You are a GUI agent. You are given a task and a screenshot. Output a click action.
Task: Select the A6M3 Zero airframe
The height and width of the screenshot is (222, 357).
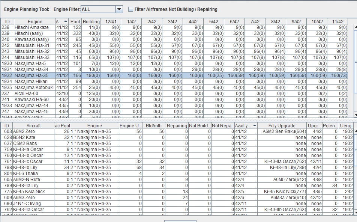pos(177,197)
